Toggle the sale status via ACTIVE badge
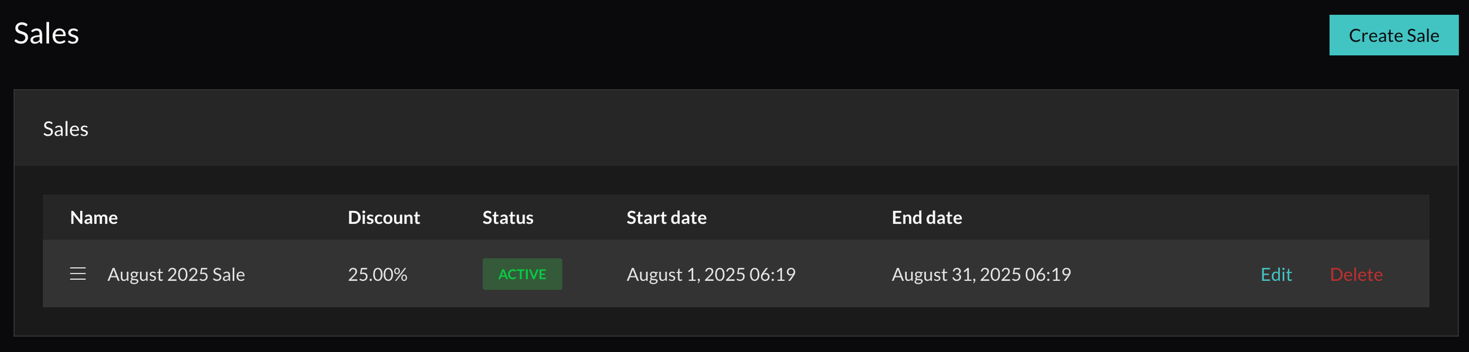This screenshot has width=1469, height=352. [522, 274]
